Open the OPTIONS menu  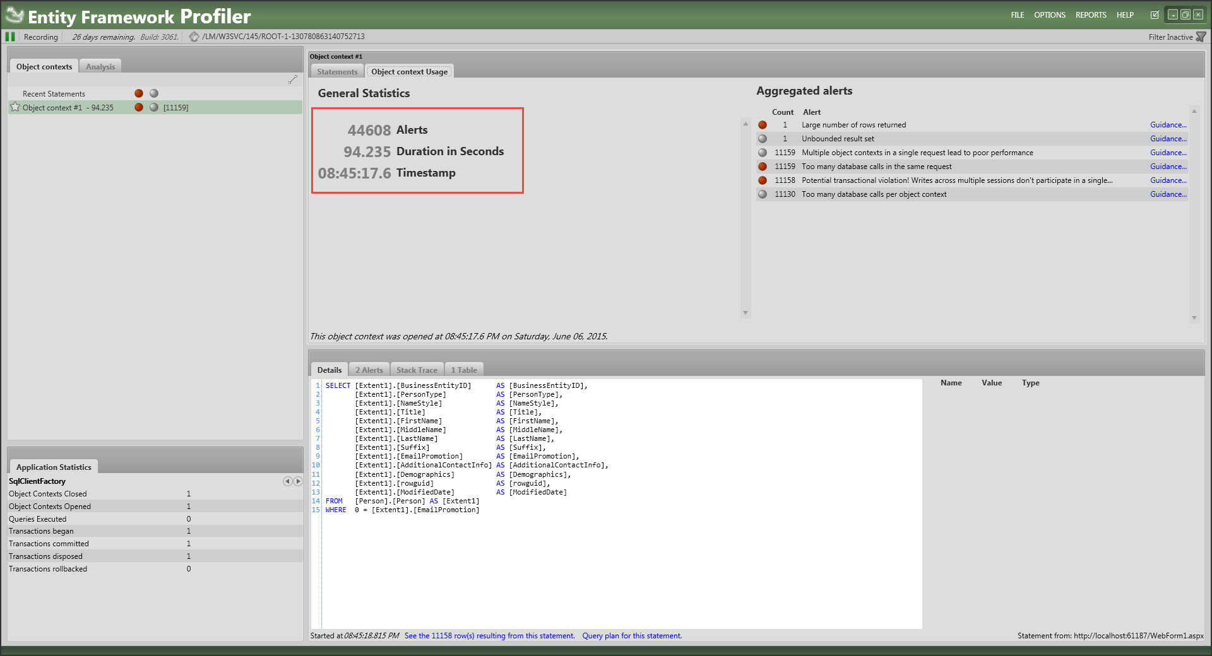point(1050,15)
